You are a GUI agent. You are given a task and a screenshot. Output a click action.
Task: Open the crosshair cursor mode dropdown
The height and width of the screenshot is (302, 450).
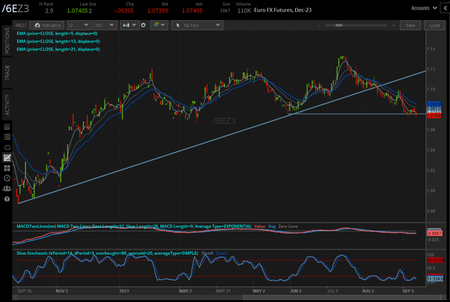point(159,25)
